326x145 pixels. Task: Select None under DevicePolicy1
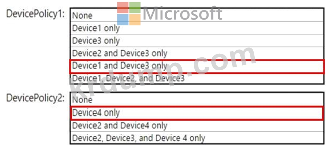tap(197, 15)
